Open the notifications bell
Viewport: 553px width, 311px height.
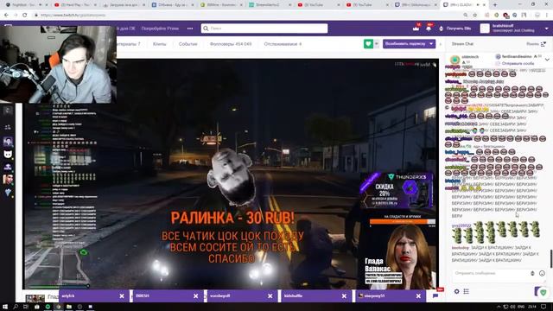coord(429,29)
